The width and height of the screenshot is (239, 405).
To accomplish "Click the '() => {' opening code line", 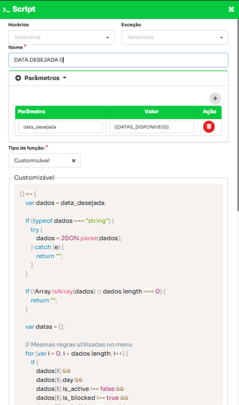I will [x=28, y=194].
